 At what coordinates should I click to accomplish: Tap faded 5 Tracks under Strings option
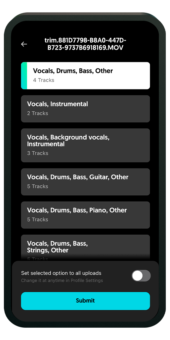38,259
